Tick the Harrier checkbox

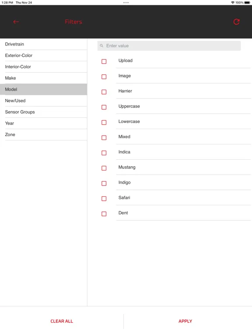104,92
